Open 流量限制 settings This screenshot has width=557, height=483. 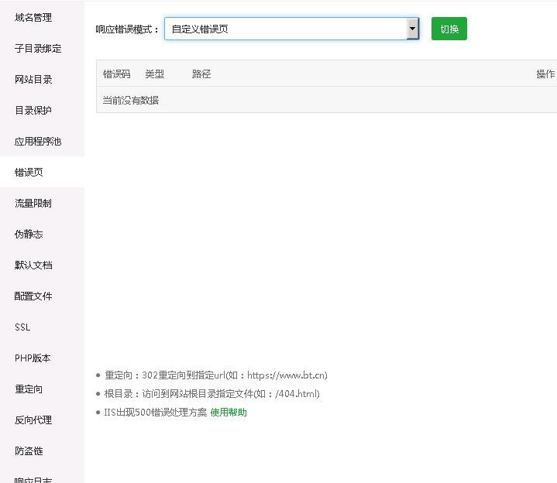pos(33,203)
